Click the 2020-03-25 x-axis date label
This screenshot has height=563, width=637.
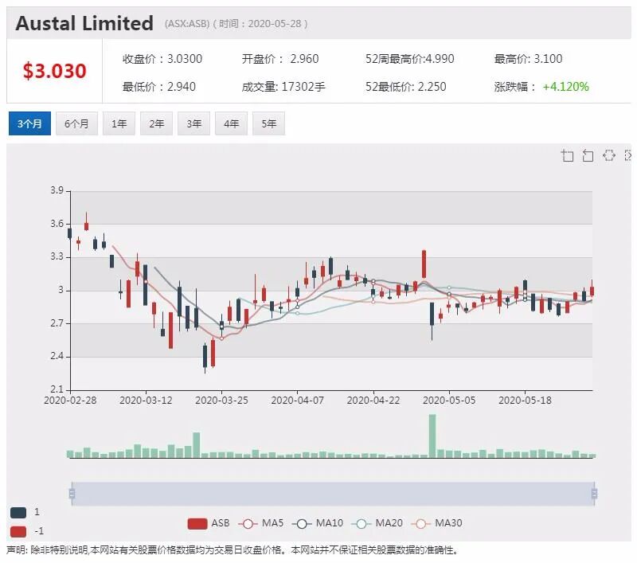(221, 400)
